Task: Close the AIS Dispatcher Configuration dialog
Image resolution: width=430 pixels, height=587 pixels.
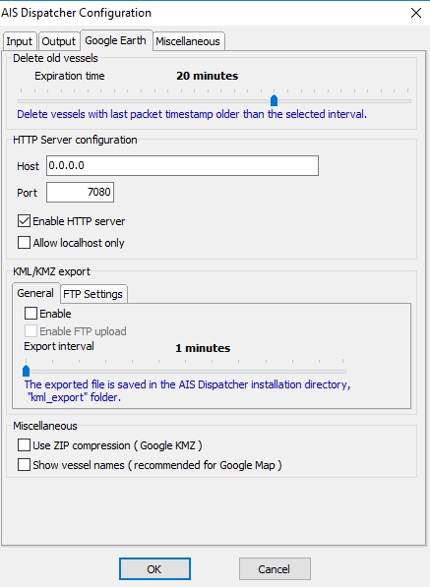Action: pyautogui.click(x=416, y=13)
